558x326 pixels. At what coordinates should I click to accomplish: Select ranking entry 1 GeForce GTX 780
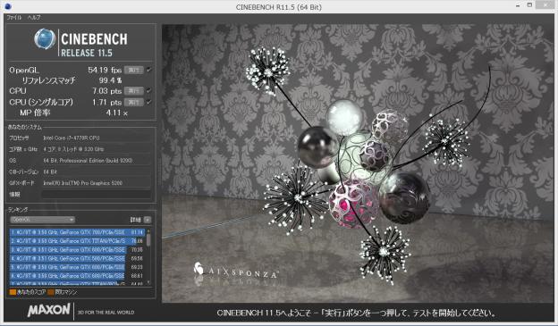tap(77, 232)
